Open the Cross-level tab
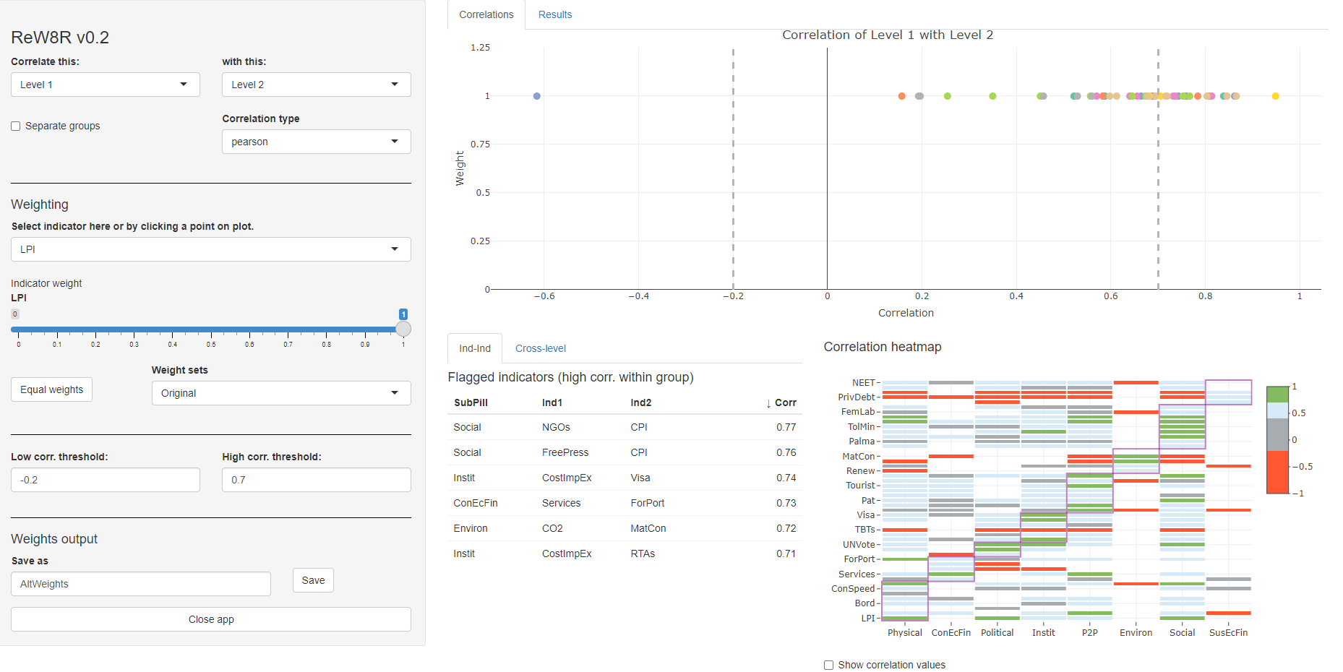 [x=540, y=348]
